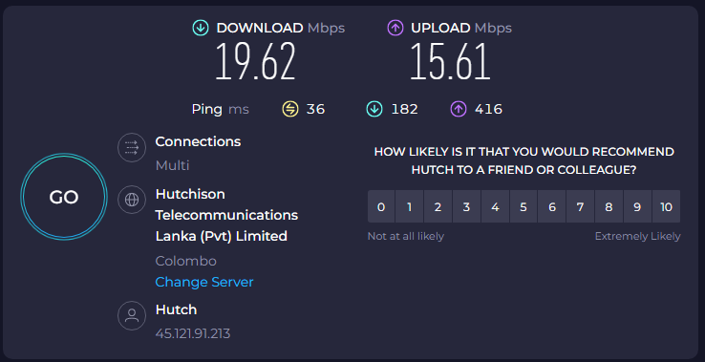Select rating 2 for Hutch
This screenshot has height=362, width=705.
pos(438,206)
